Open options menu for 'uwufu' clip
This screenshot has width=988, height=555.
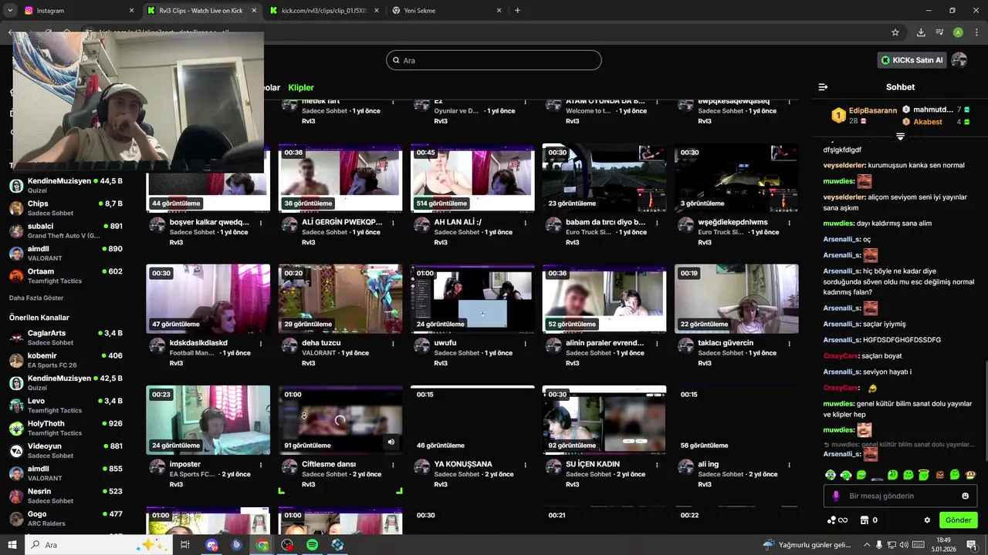coord(526,344)
